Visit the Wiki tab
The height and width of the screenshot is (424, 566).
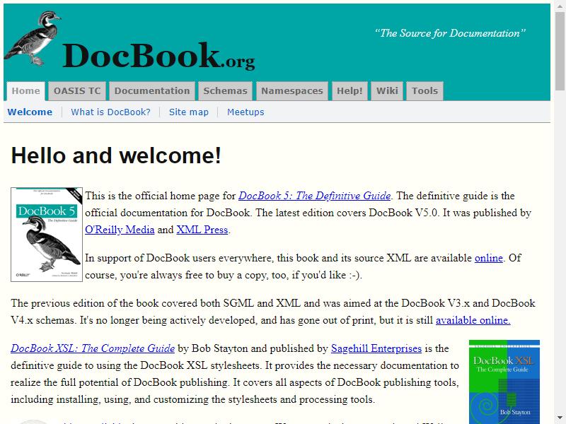click(x=387, y=91)
